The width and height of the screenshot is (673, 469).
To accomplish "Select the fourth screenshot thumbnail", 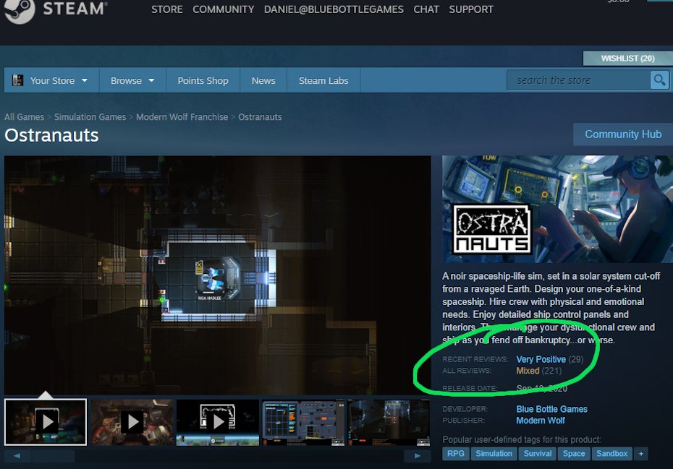I will click(303, 422).
